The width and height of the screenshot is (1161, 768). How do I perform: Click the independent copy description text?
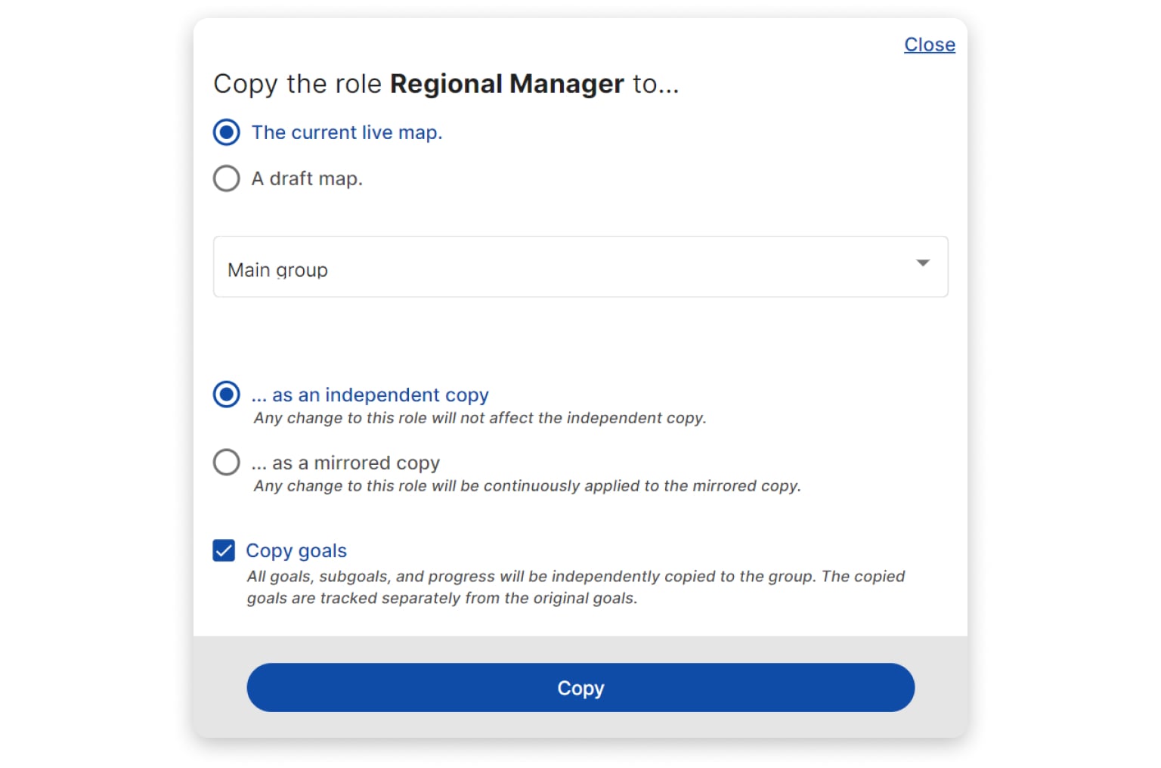point(480,418)
